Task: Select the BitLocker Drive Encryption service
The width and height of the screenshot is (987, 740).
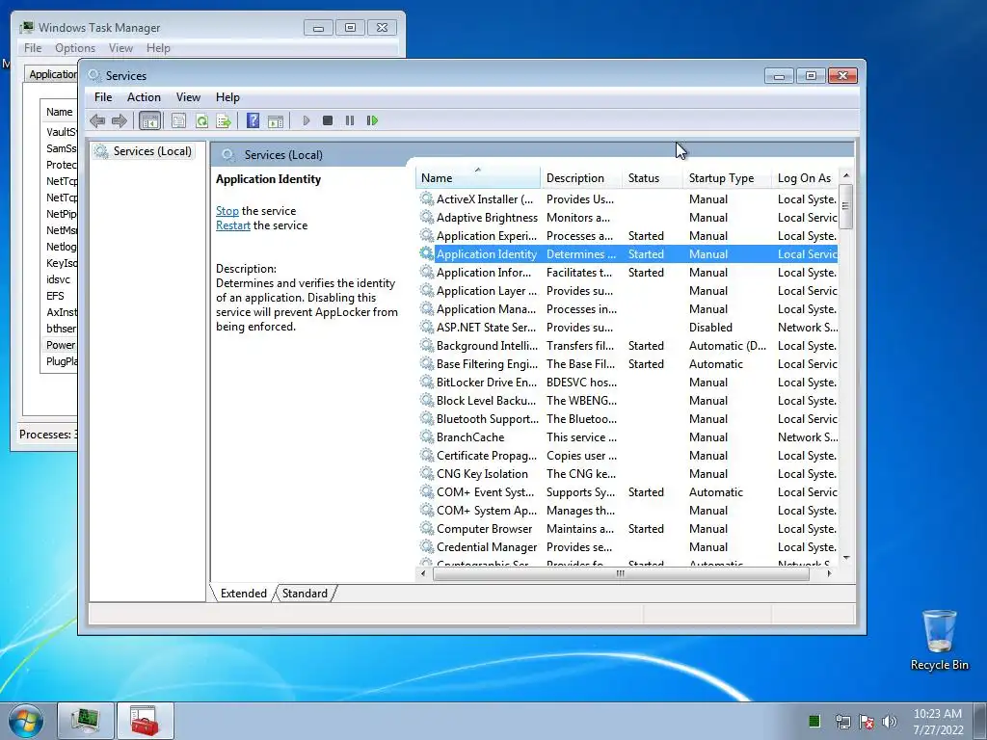Action: coord(627,382)
